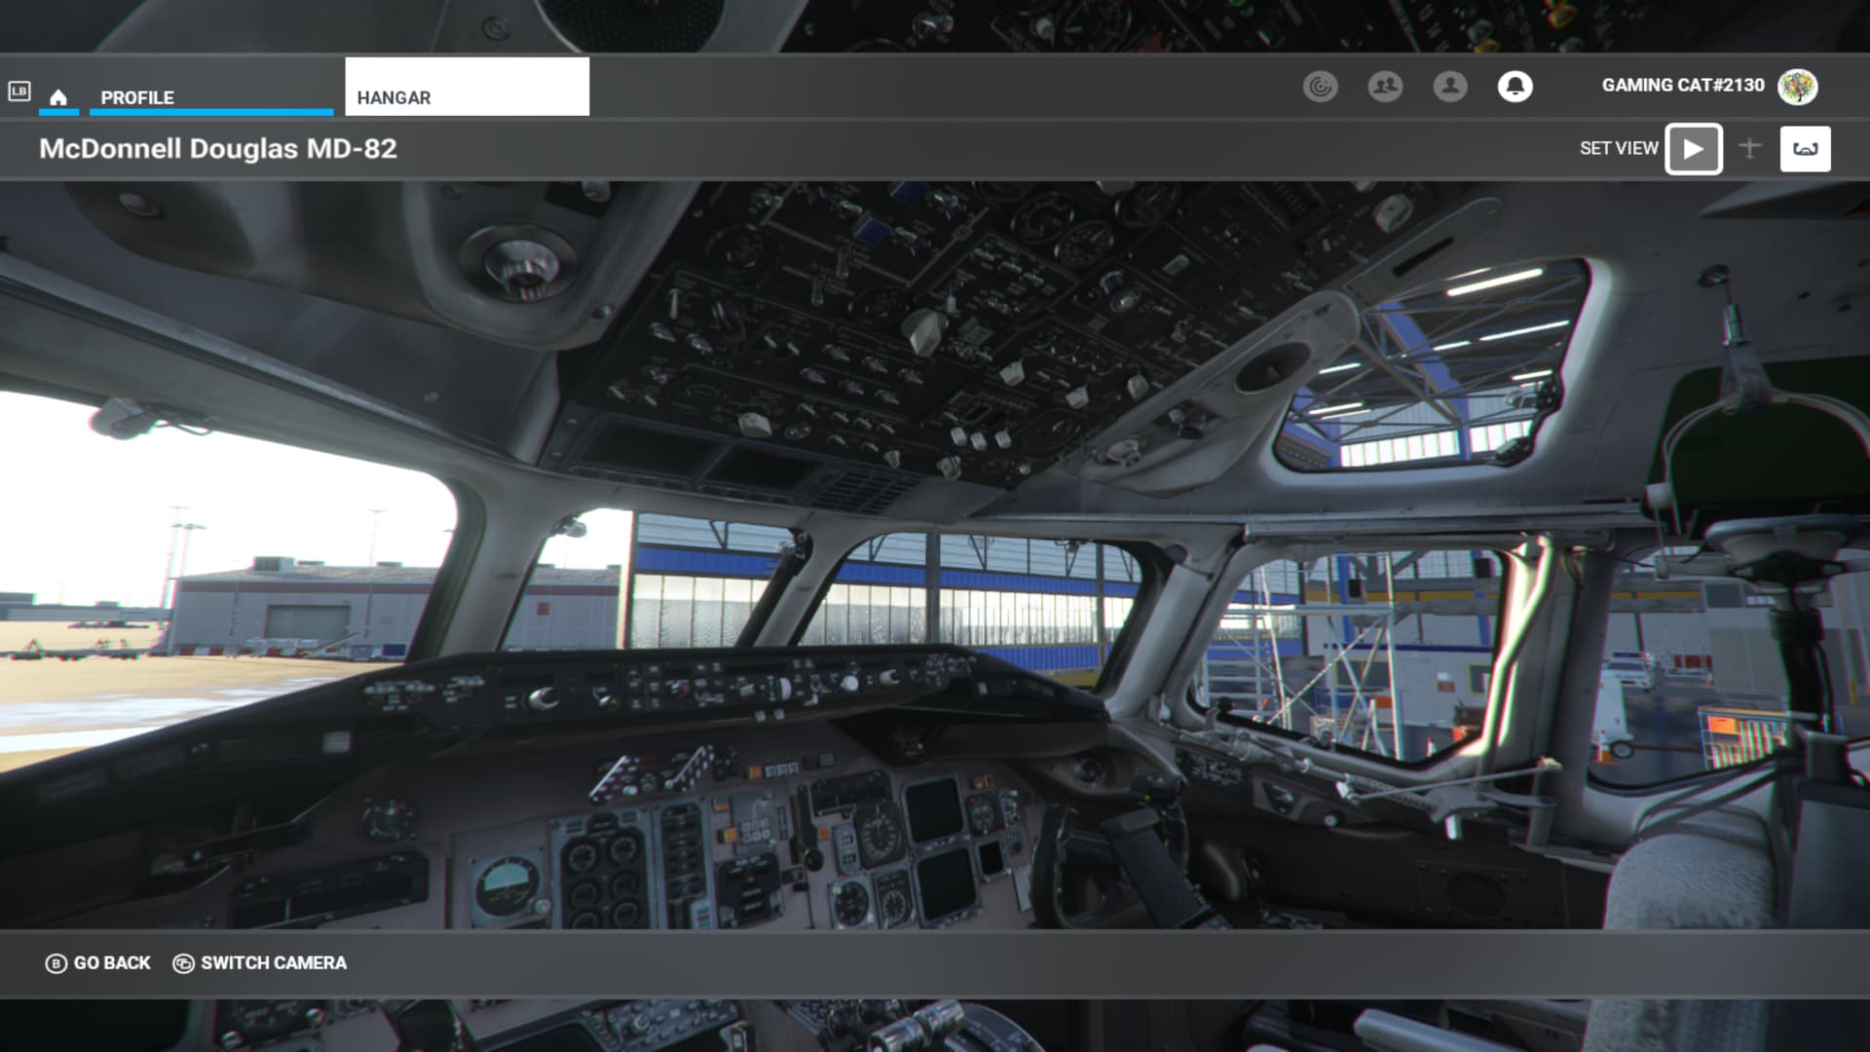The width and height of the screenshot is (1870, 1052).
Task: Click the GAMING CAT#2130 username
Action: point(1683,86)
